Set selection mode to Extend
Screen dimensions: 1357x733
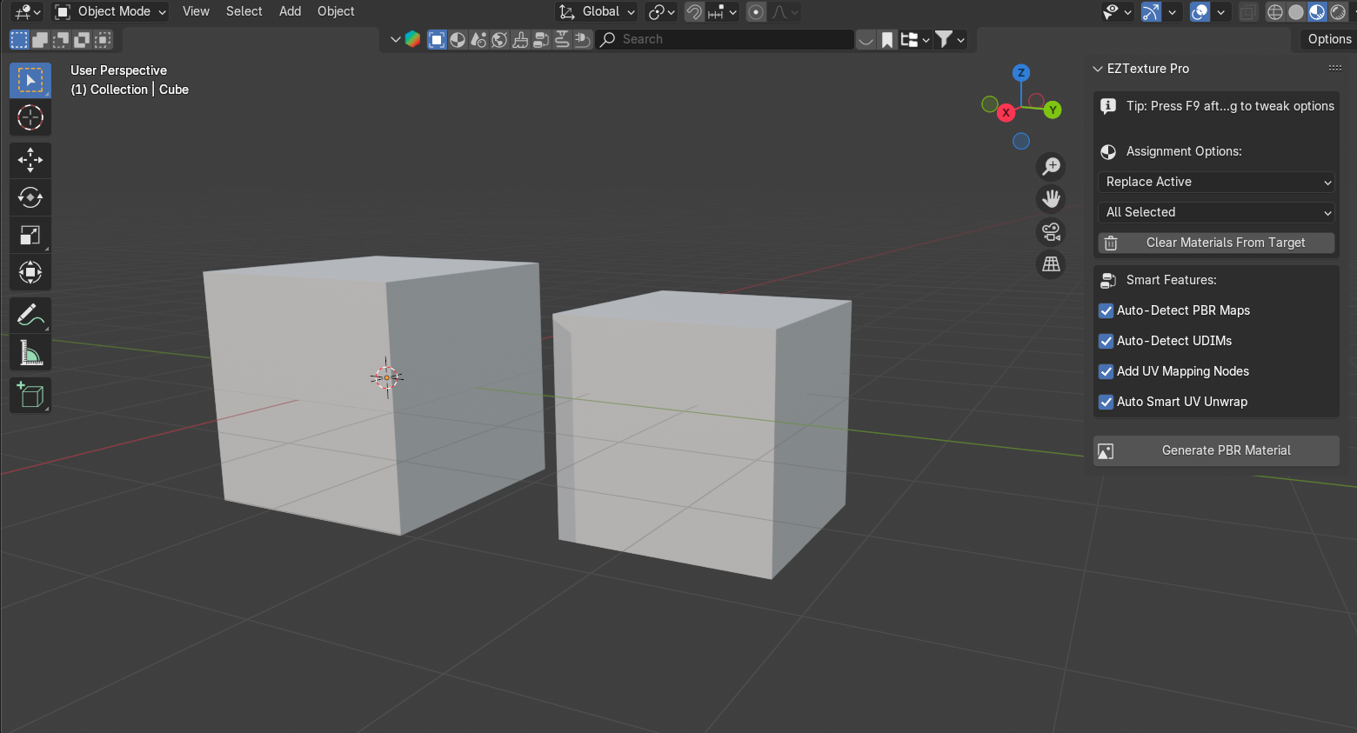point(40,39)
